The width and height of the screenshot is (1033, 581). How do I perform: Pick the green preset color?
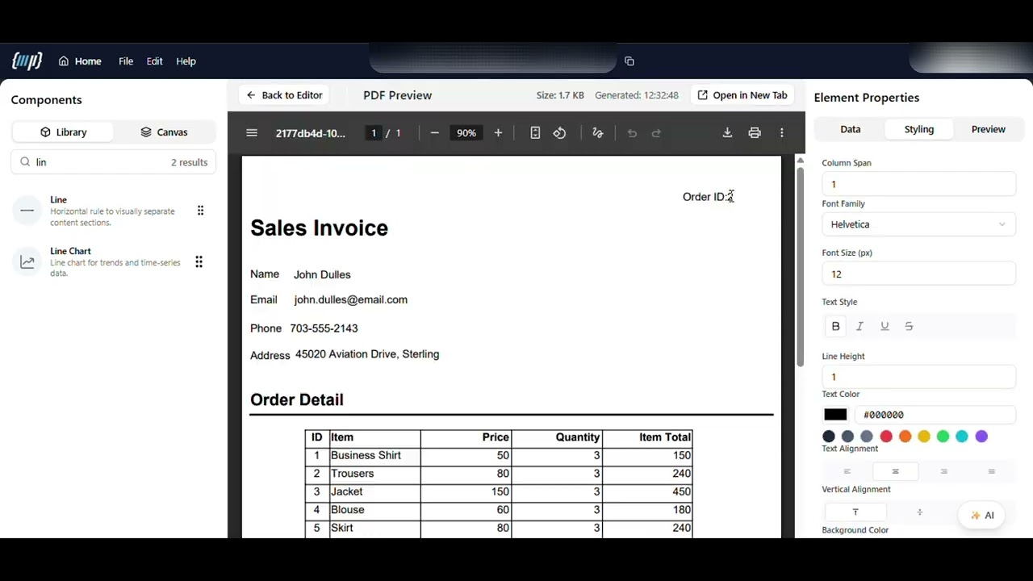click(943, 437)
